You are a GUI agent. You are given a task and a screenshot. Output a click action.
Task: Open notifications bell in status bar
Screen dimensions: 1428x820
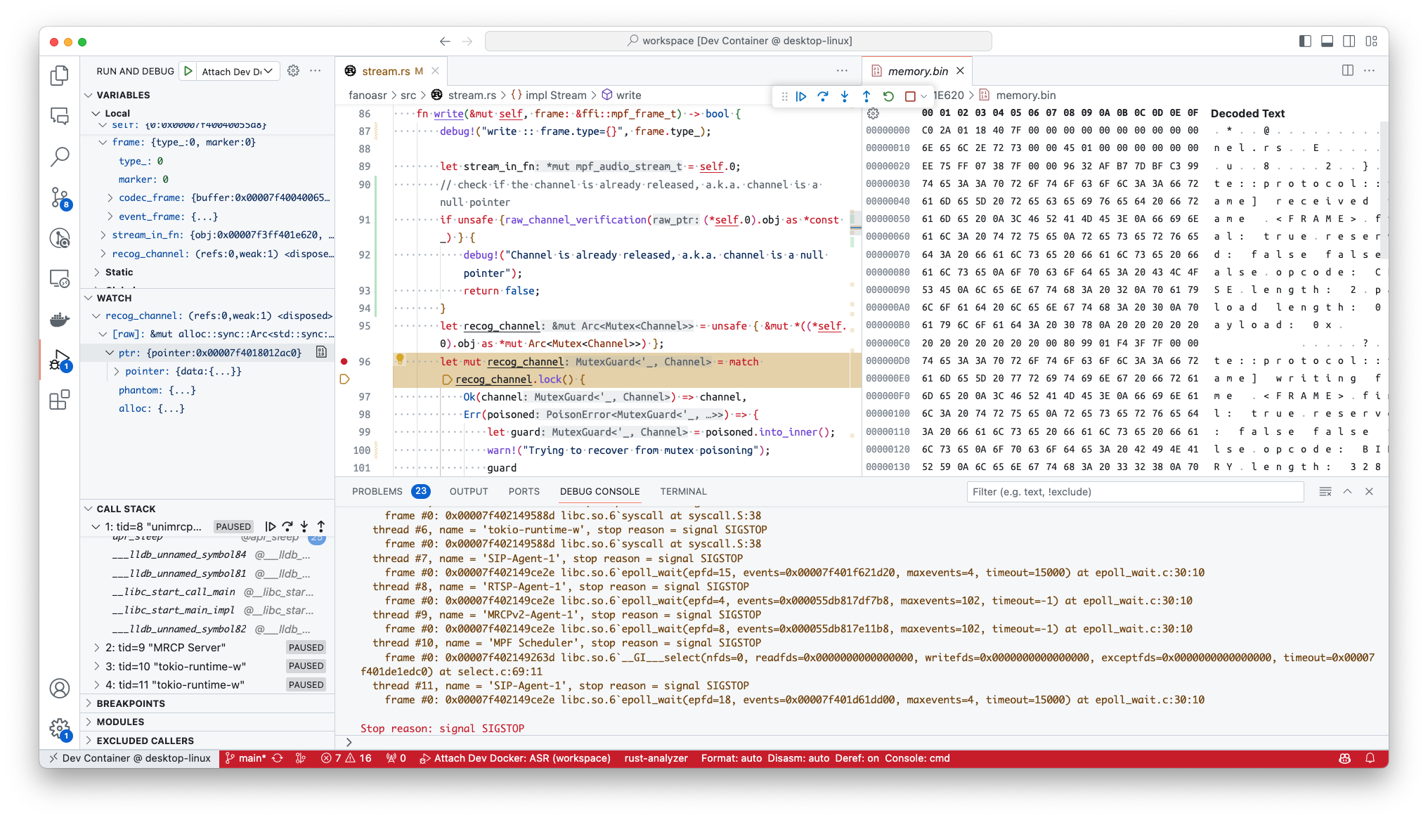pos(1370,758)
